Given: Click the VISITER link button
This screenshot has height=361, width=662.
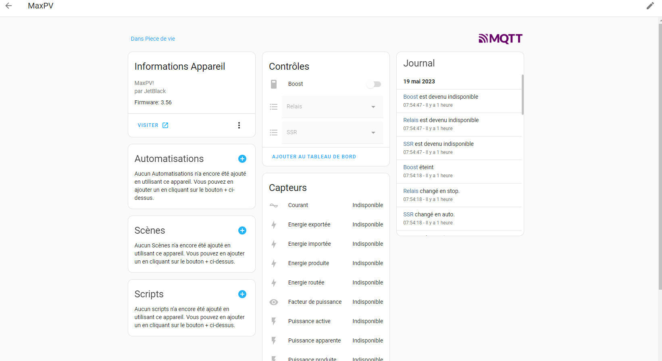Looking at the screenshot, I should (x=153, y=125).
